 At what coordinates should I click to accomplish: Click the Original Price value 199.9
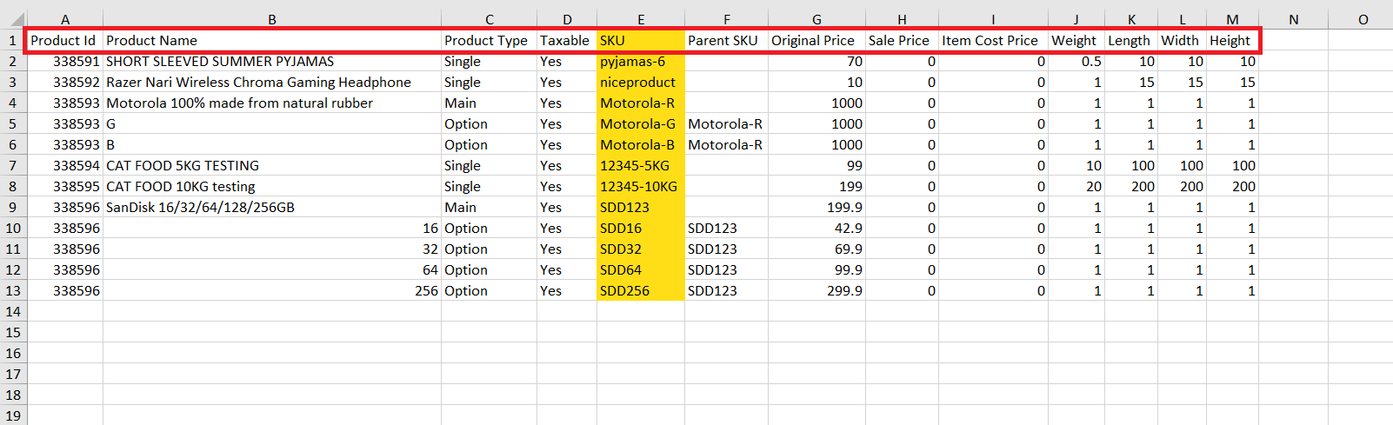(816, 208)
